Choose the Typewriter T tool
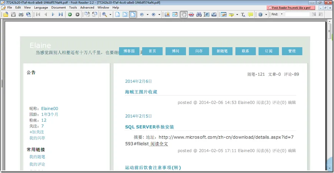This screenshot has width=334, height=173. coord(243,14)
